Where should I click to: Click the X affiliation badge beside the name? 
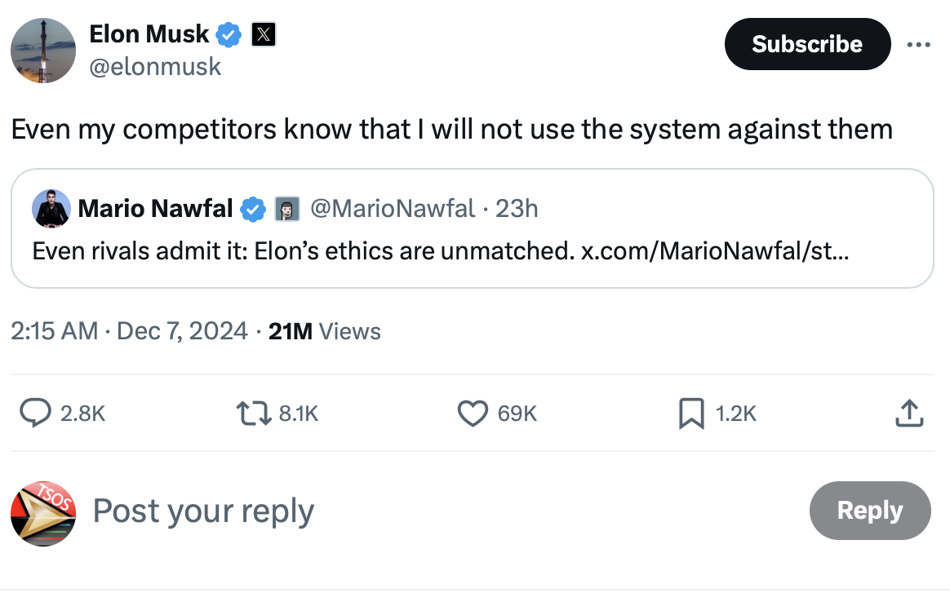(263, 34)
